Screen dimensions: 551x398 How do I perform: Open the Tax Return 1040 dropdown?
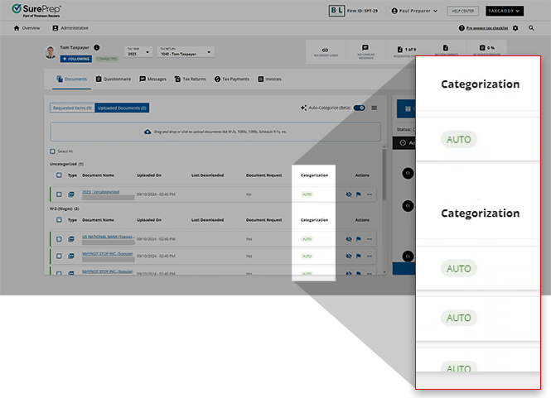point(186,52)
